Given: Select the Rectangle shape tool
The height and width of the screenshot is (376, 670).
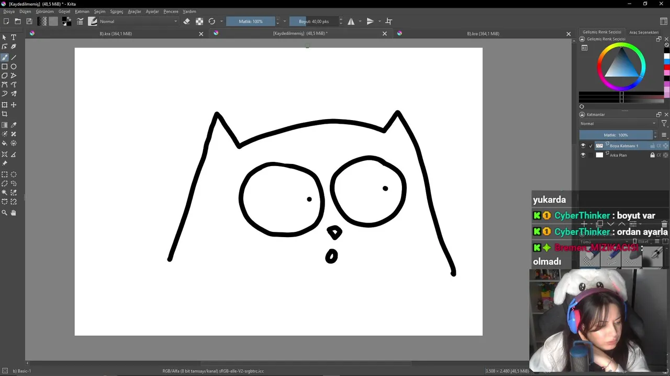Looking at the screenshot, I should click(x=5, y=66).
